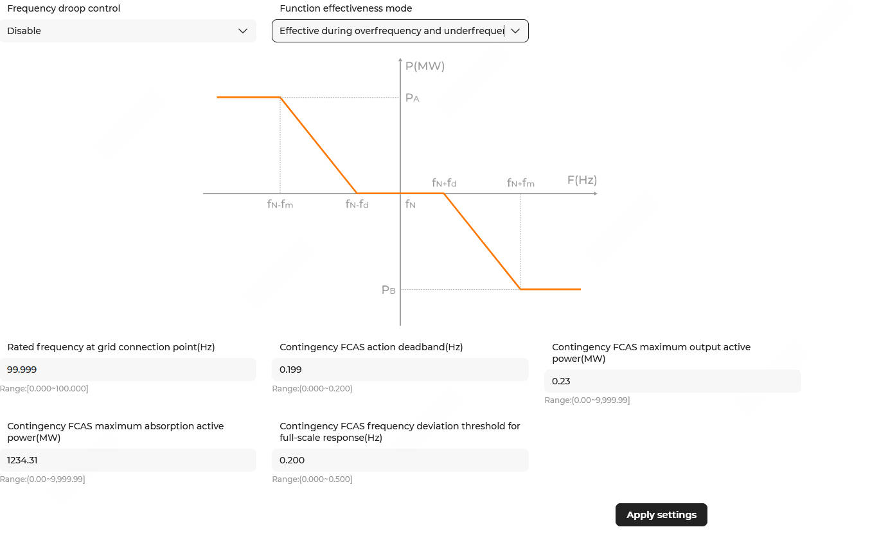The width and height of the screenshot is (888, 536).
Task: Click the fN+fm label on the graph
Action: click(520, 183)
